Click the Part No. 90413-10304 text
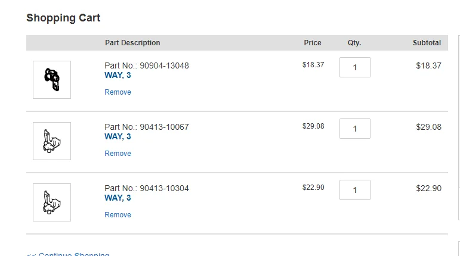The width and height of the screenshot is (460, 256). (146, 188)
